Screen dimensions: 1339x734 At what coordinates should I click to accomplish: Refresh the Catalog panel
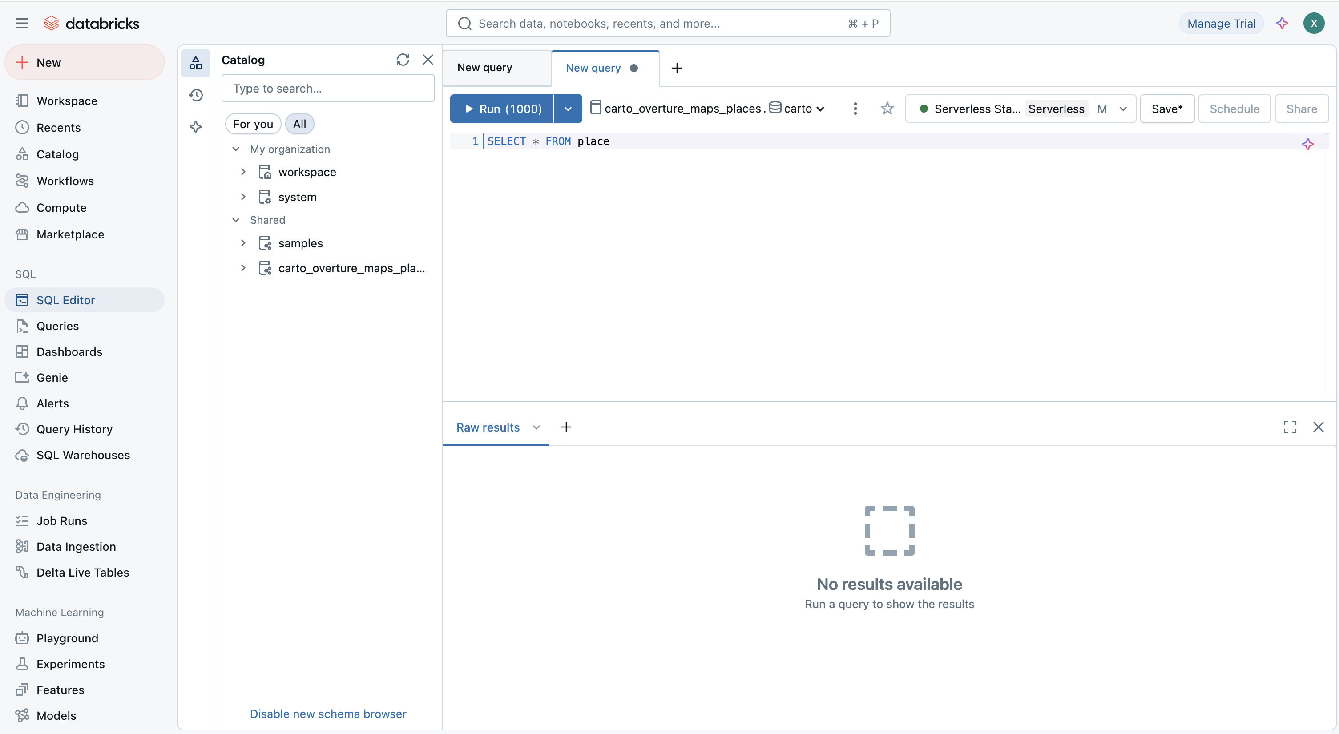click(403, 60)
